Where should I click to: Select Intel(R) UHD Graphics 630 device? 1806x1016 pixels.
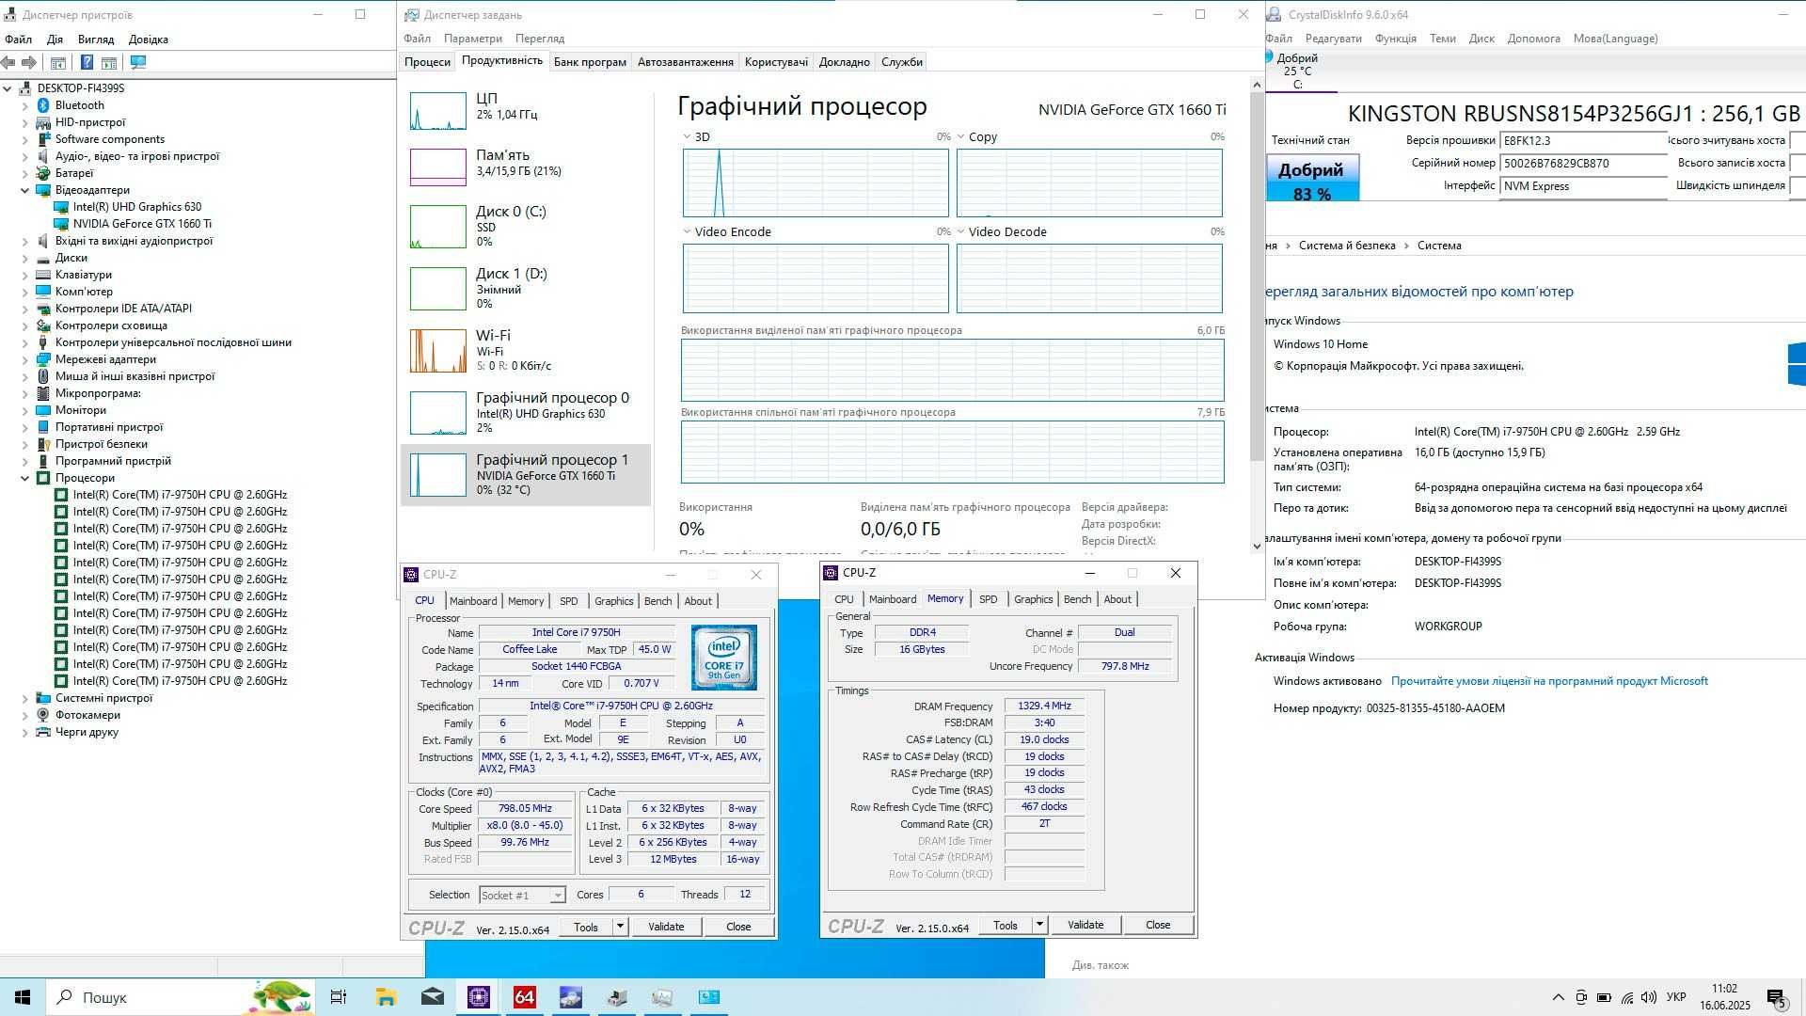137,207
